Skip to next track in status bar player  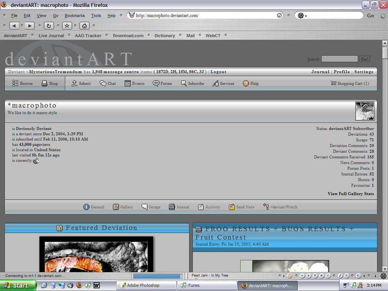(x=328, y=275)
